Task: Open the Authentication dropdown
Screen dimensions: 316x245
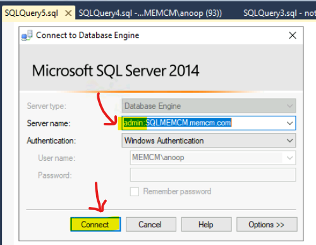Action: 209,141
